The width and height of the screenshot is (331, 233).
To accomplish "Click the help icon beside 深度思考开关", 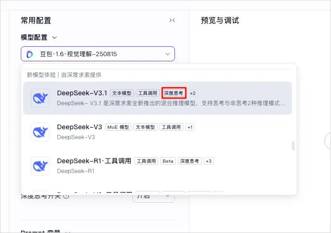I will coord(66,196).
